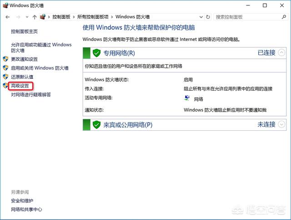Click the 通知状态 label
The height and width of the screenshot is (220, 291).
[94, 110]
